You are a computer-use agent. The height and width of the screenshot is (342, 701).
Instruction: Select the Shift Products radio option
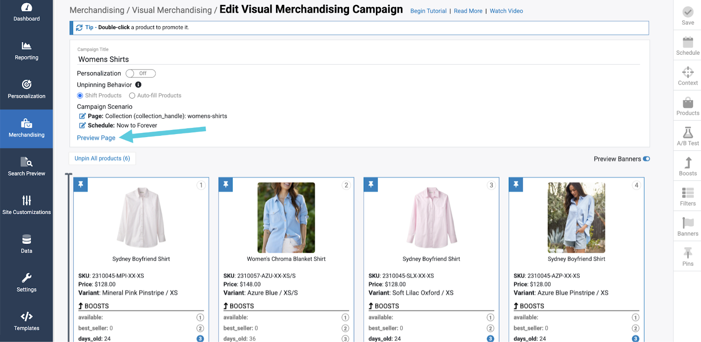click(80, 95)
